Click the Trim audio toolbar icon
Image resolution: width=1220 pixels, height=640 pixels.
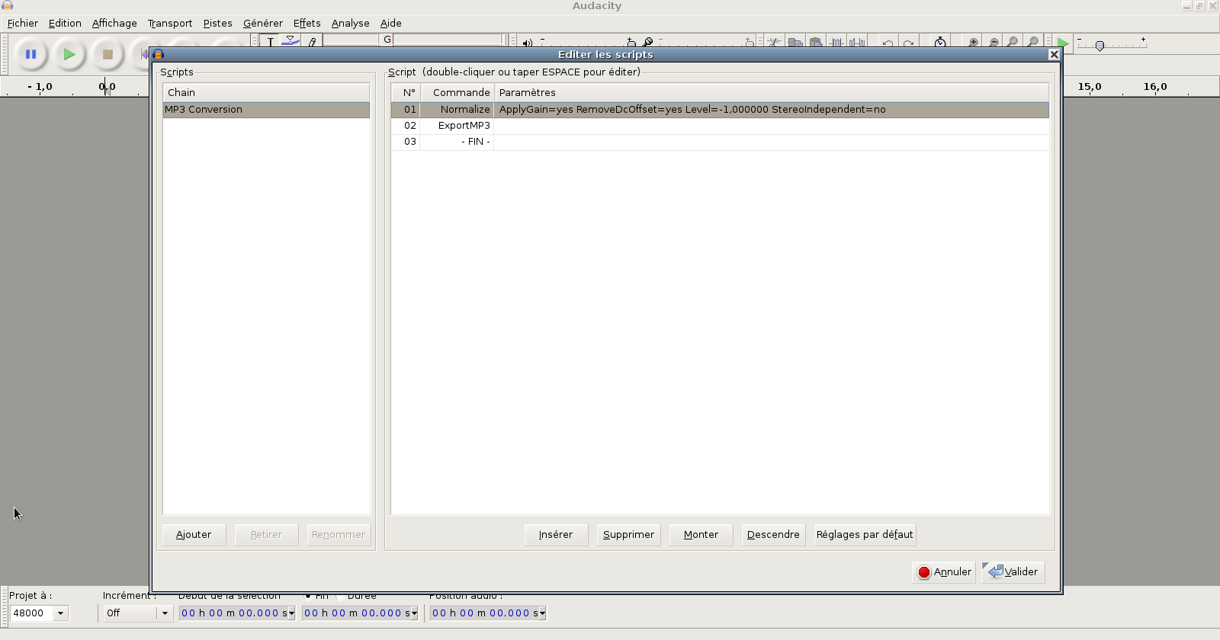774,42
